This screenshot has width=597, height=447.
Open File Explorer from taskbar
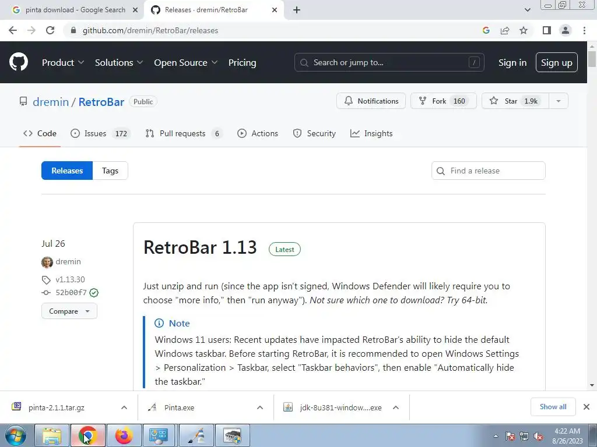click(52, 435)
